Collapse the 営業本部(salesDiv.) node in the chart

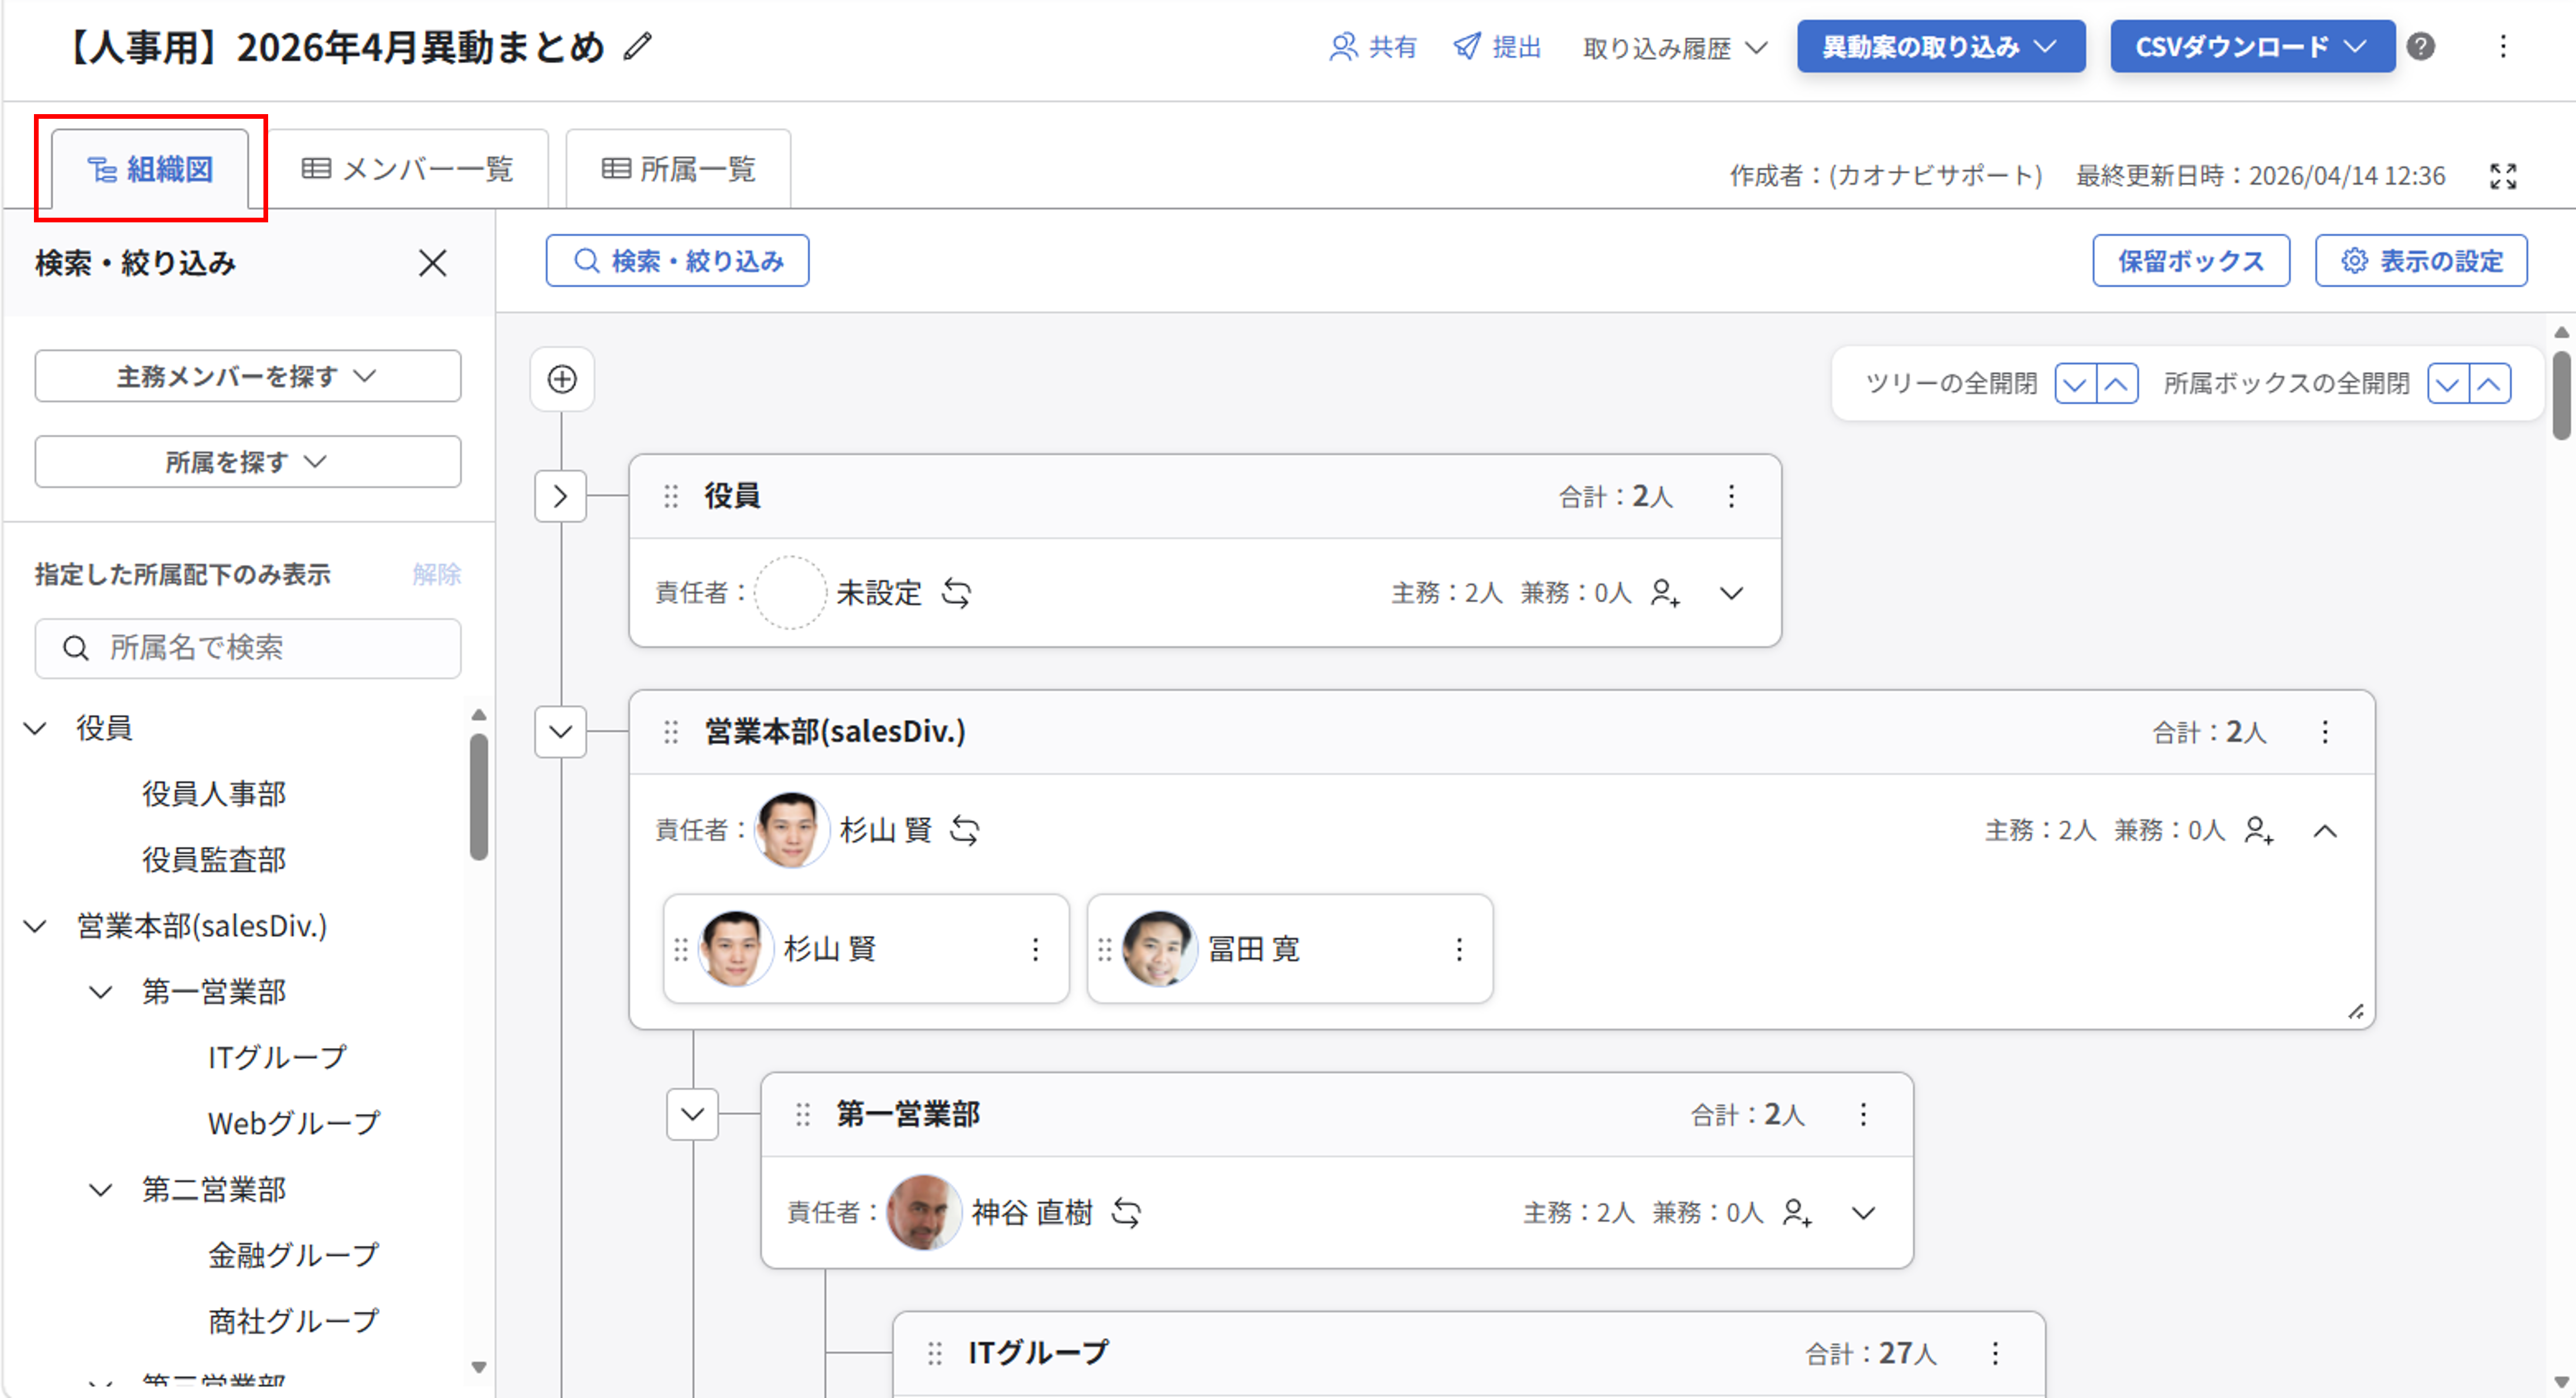561,731
